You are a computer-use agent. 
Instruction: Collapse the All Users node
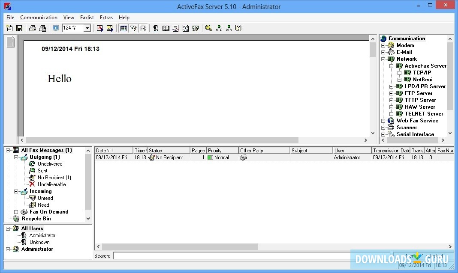click(x=8, y=229)
